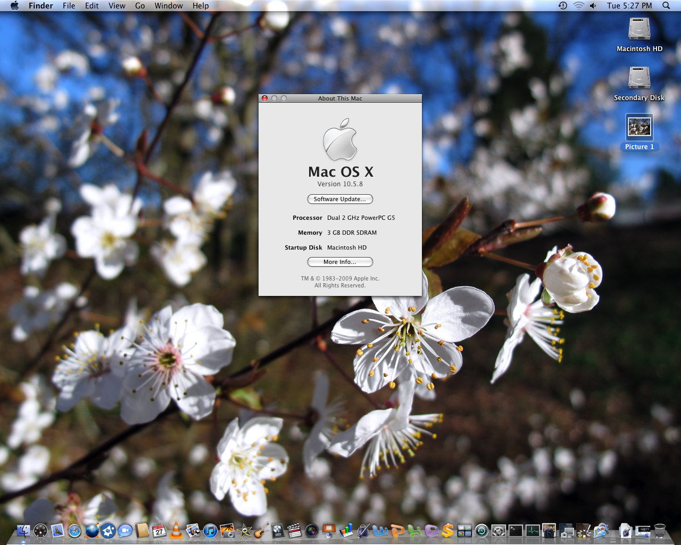681x545 pixels.
Task: Open Entourage purple E icon
Action: 431,531
